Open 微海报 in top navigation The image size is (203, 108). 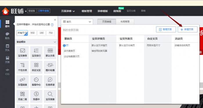(x=117, y=11)
